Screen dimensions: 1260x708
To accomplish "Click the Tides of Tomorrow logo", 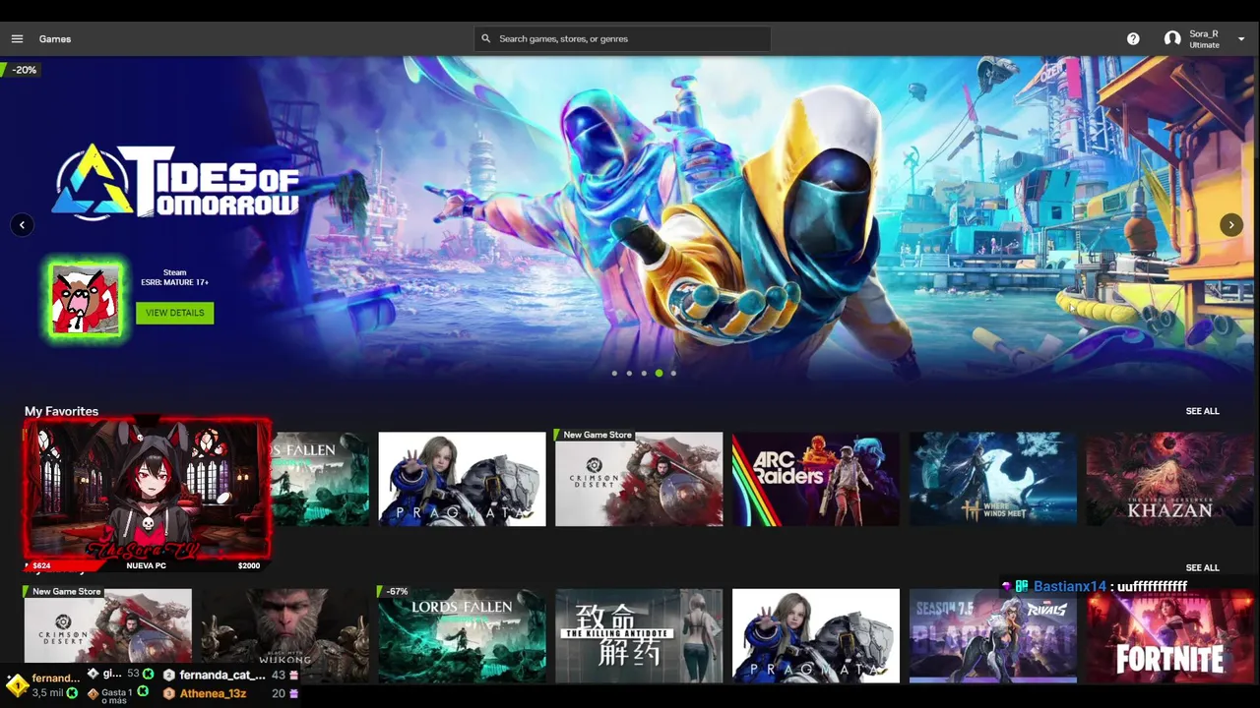I will click(x=176, y=182).
